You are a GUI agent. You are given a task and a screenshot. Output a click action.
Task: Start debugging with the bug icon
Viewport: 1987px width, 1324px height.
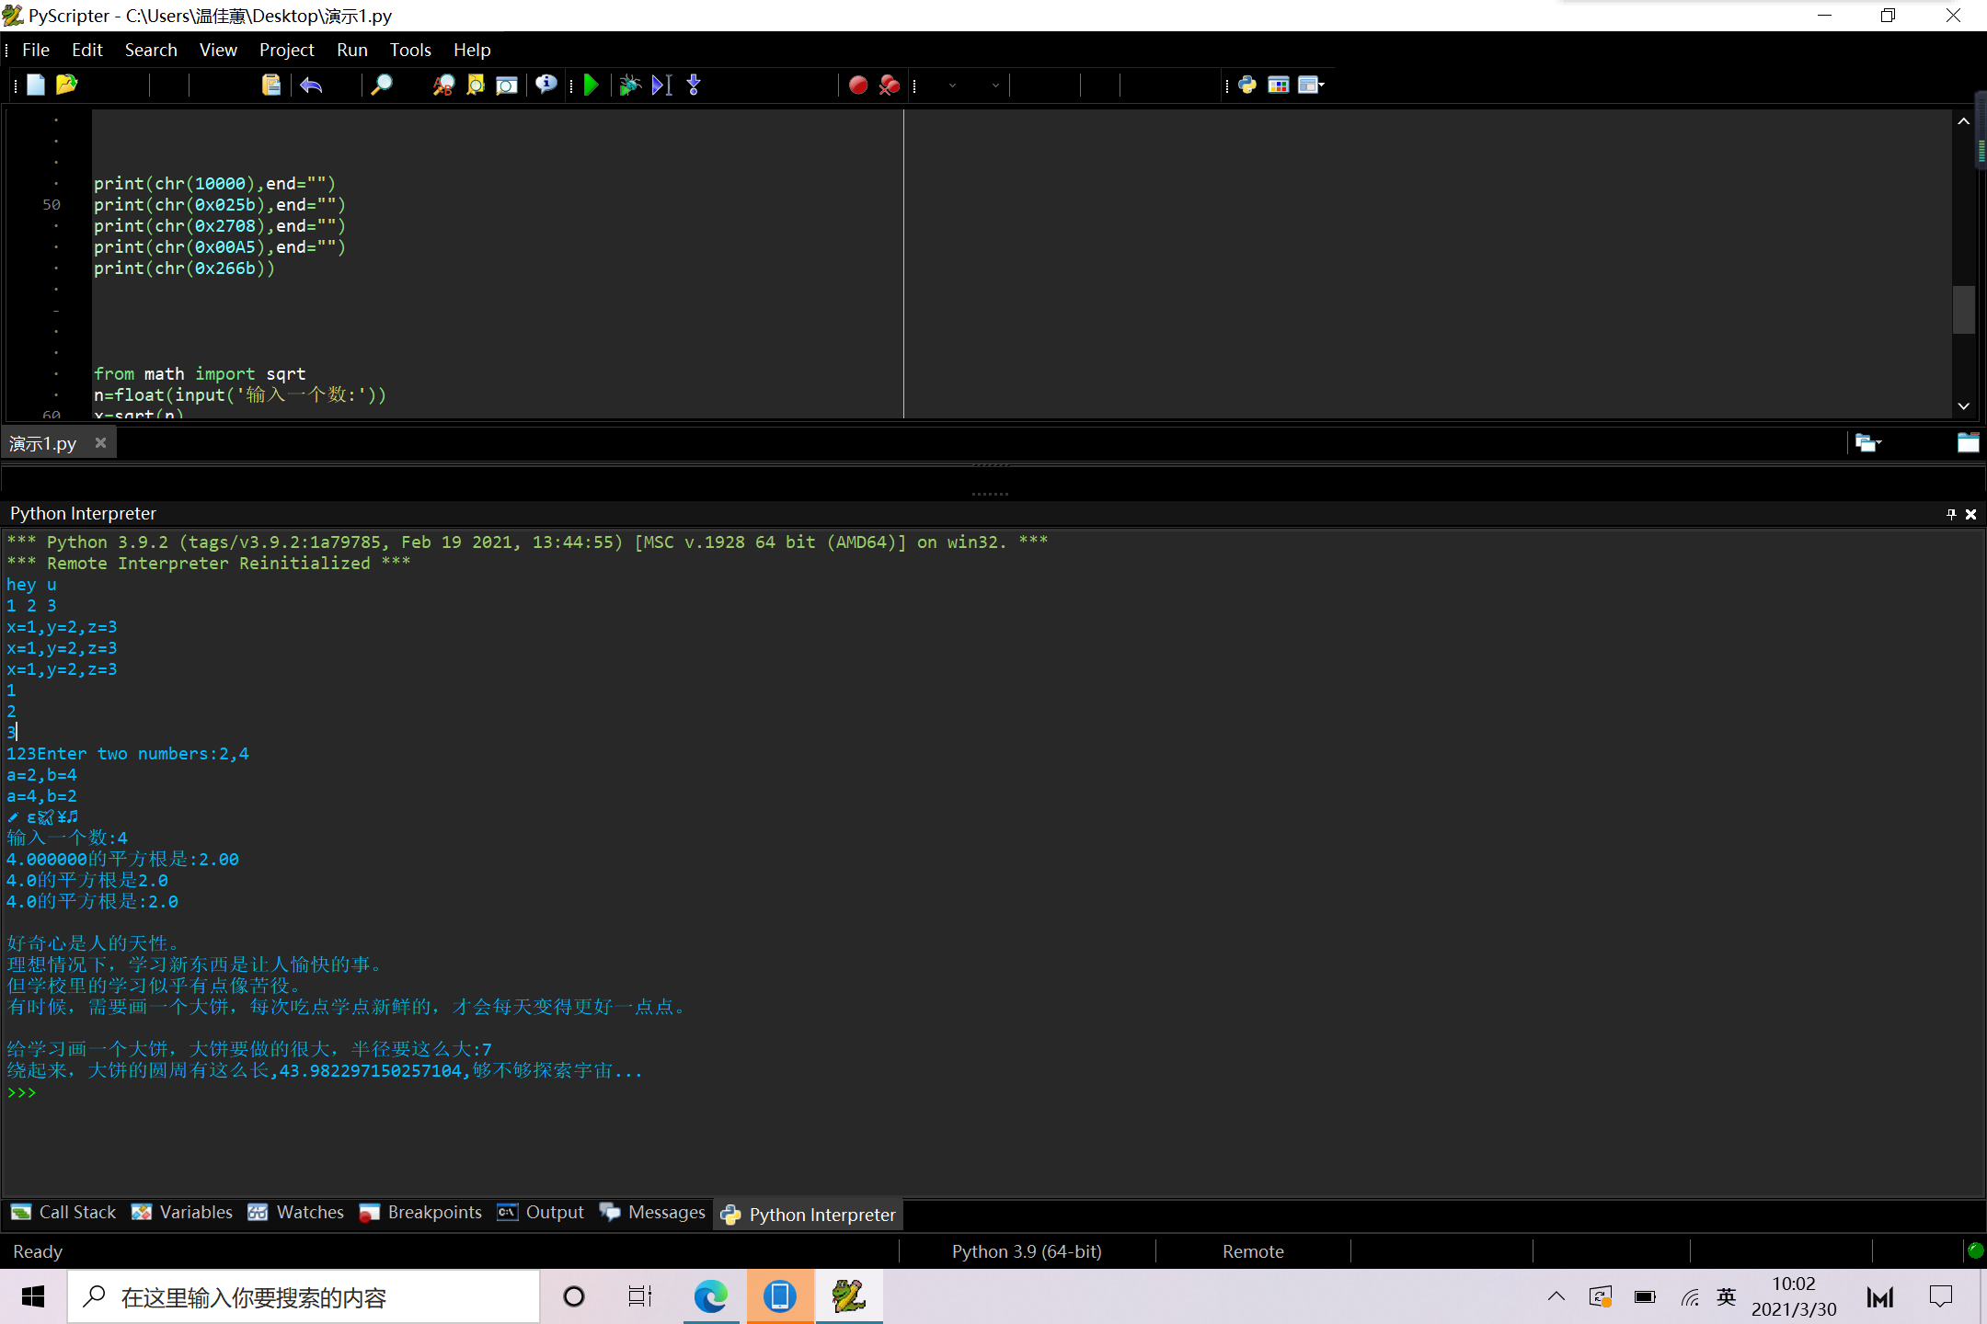point(630,86)
